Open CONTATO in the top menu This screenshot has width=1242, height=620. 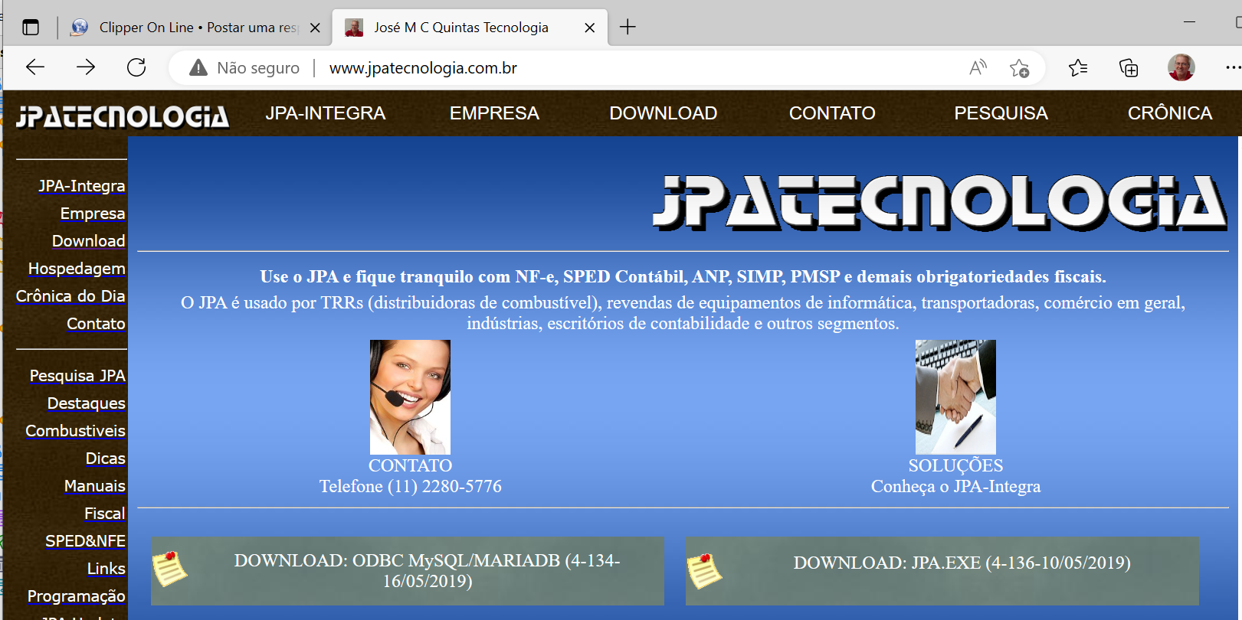(x=832, y=113)
